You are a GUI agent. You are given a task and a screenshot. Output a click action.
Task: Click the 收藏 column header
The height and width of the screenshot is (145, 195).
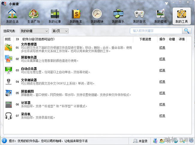pyautogui.click(x=172, y=39)
